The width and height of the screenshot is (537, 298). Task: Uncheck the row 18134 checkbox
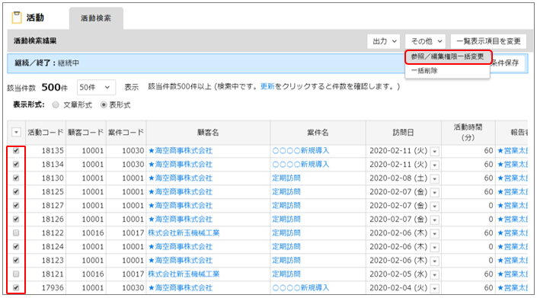pos(16,165)
